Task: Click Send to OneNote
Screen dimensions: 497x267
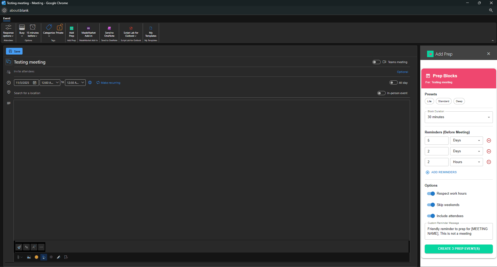Action: click(x=109, y=31)
